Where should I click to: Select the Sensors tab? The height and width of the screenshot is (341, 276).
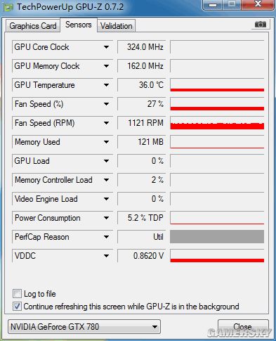click(x=79, y=25)
